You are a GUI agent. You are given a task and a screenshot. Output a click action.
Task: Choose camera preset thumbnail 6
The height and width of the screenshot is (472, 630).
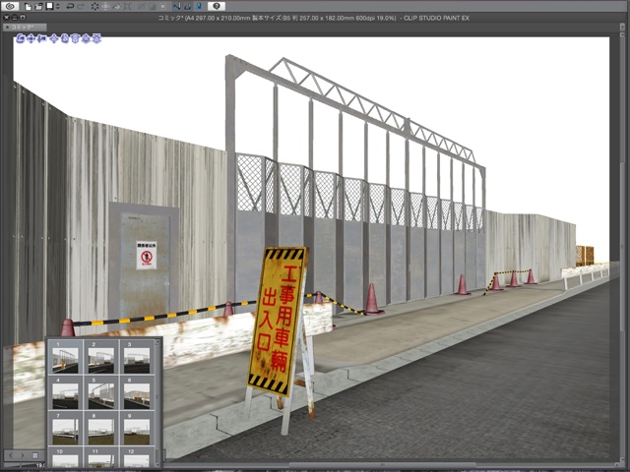pos(137,393)
